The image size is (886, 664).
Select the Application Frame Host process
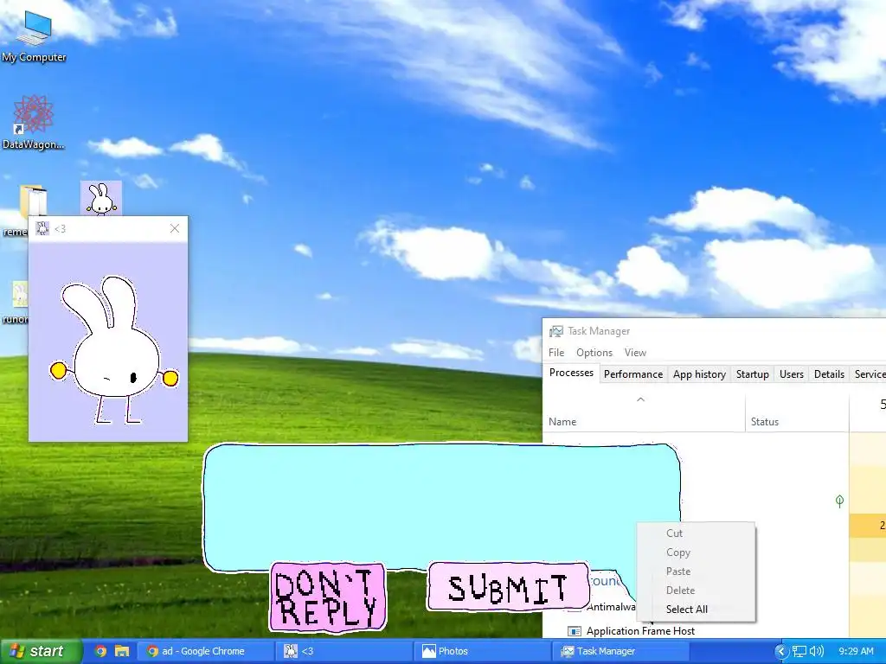click(640, 630)
